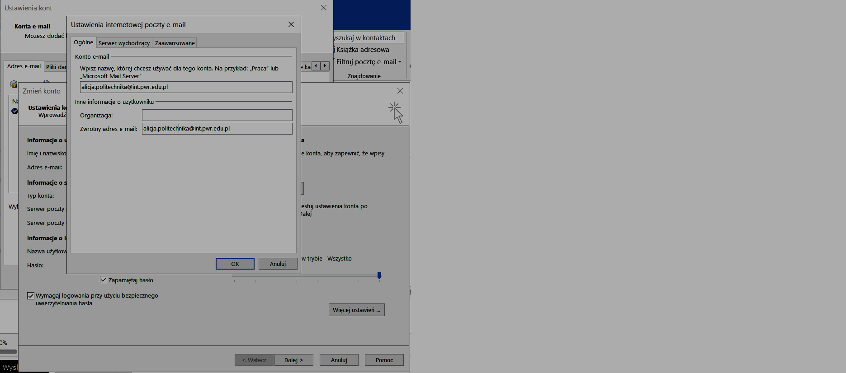
Task: Click the cursor-click wizard icon
Action: (396, 112)
